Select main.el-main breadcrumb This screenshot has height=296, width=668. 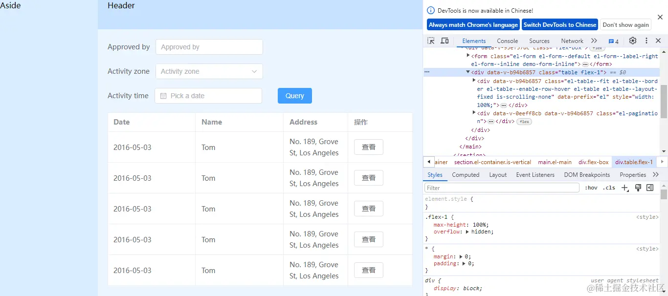555,162
